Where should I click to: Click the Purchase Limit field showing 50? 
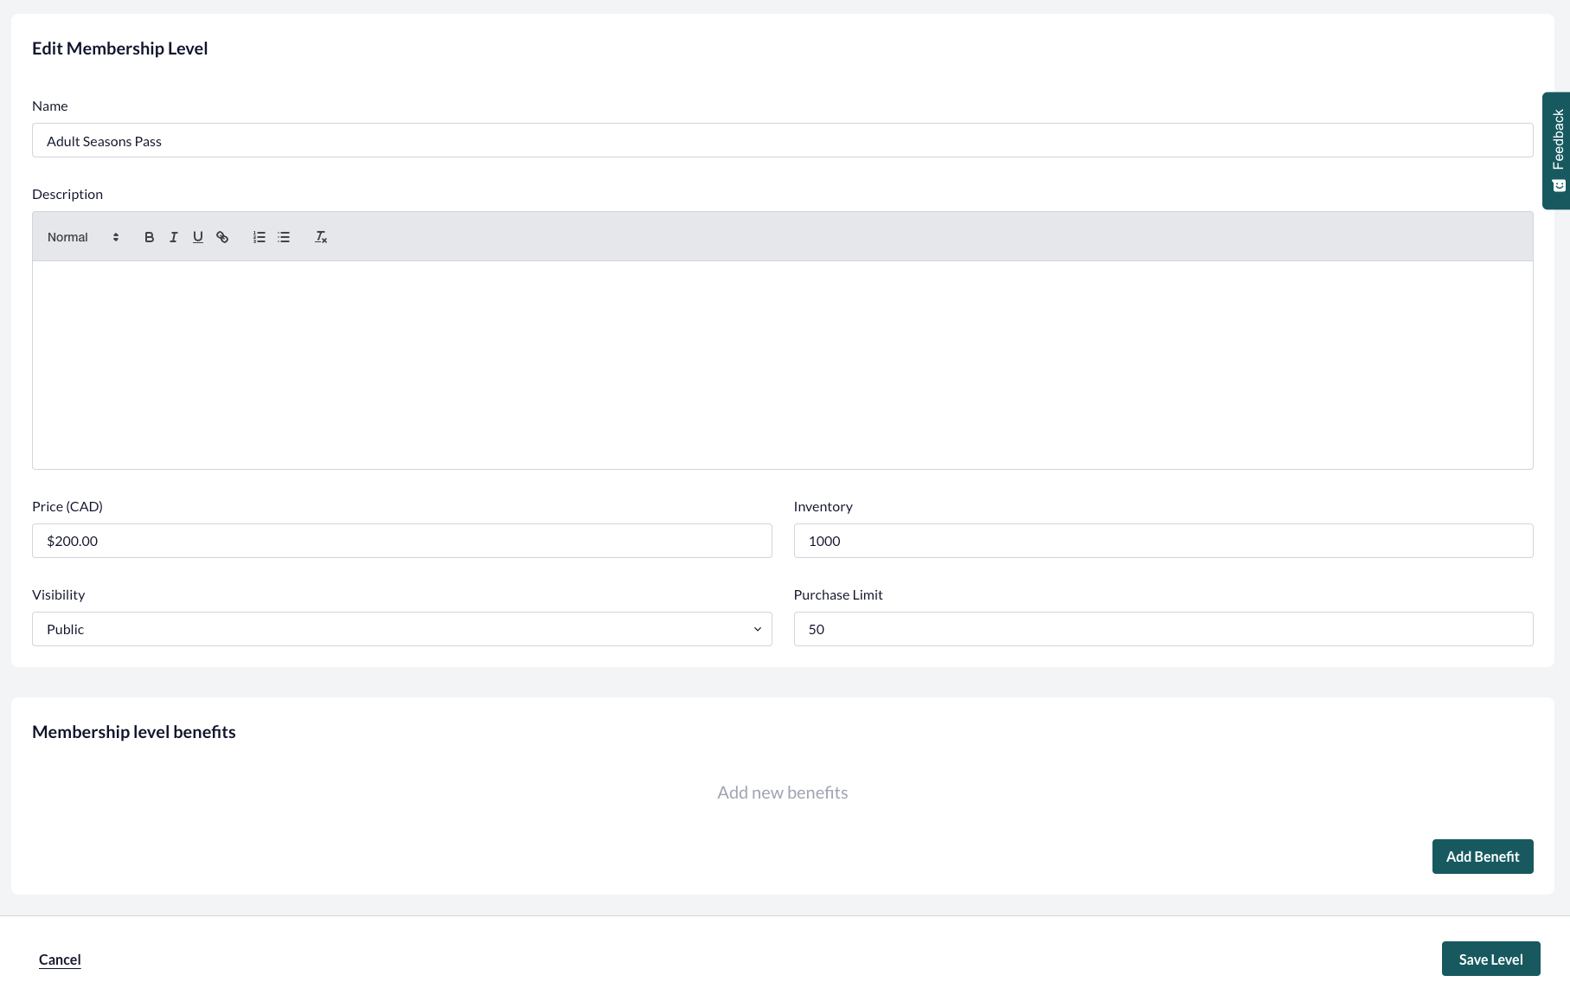(1163, 629)
